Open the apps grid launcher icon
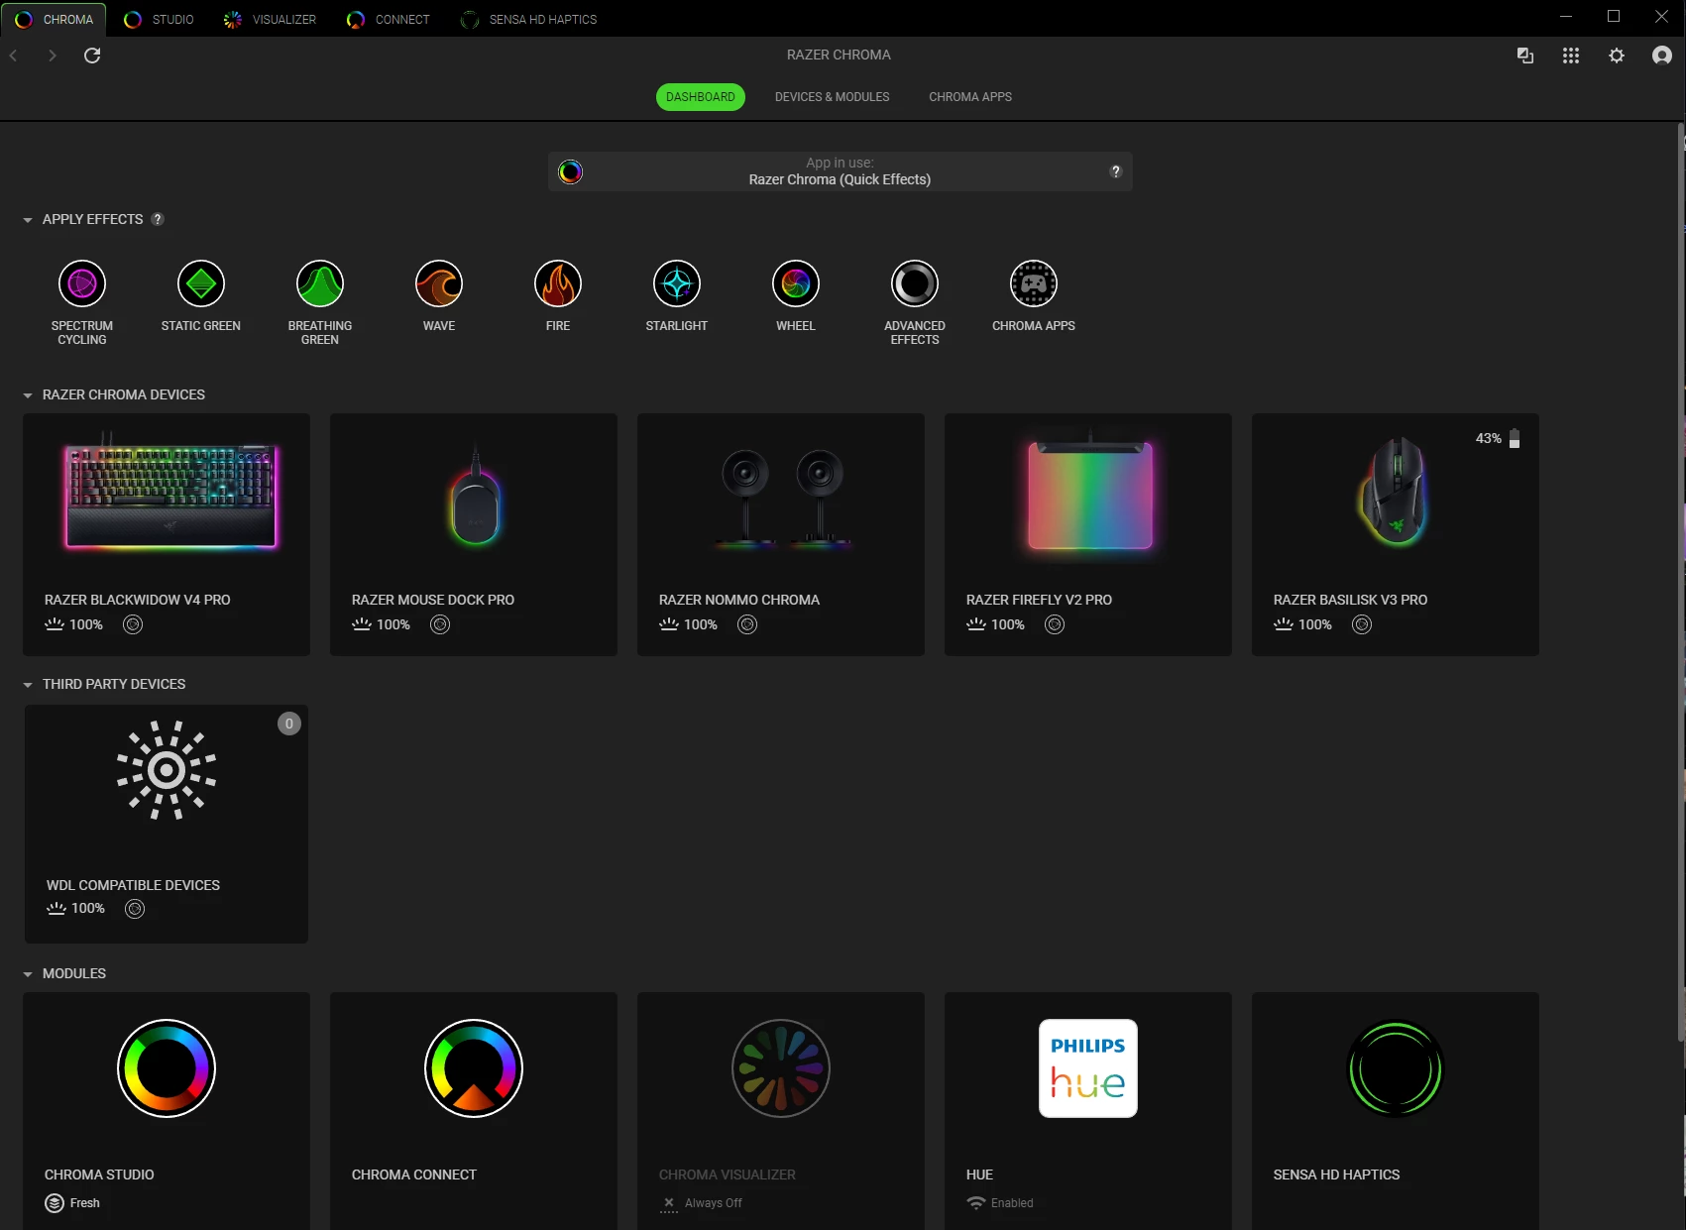This screenshot has width=1686, height=1230. [1571, 56]
